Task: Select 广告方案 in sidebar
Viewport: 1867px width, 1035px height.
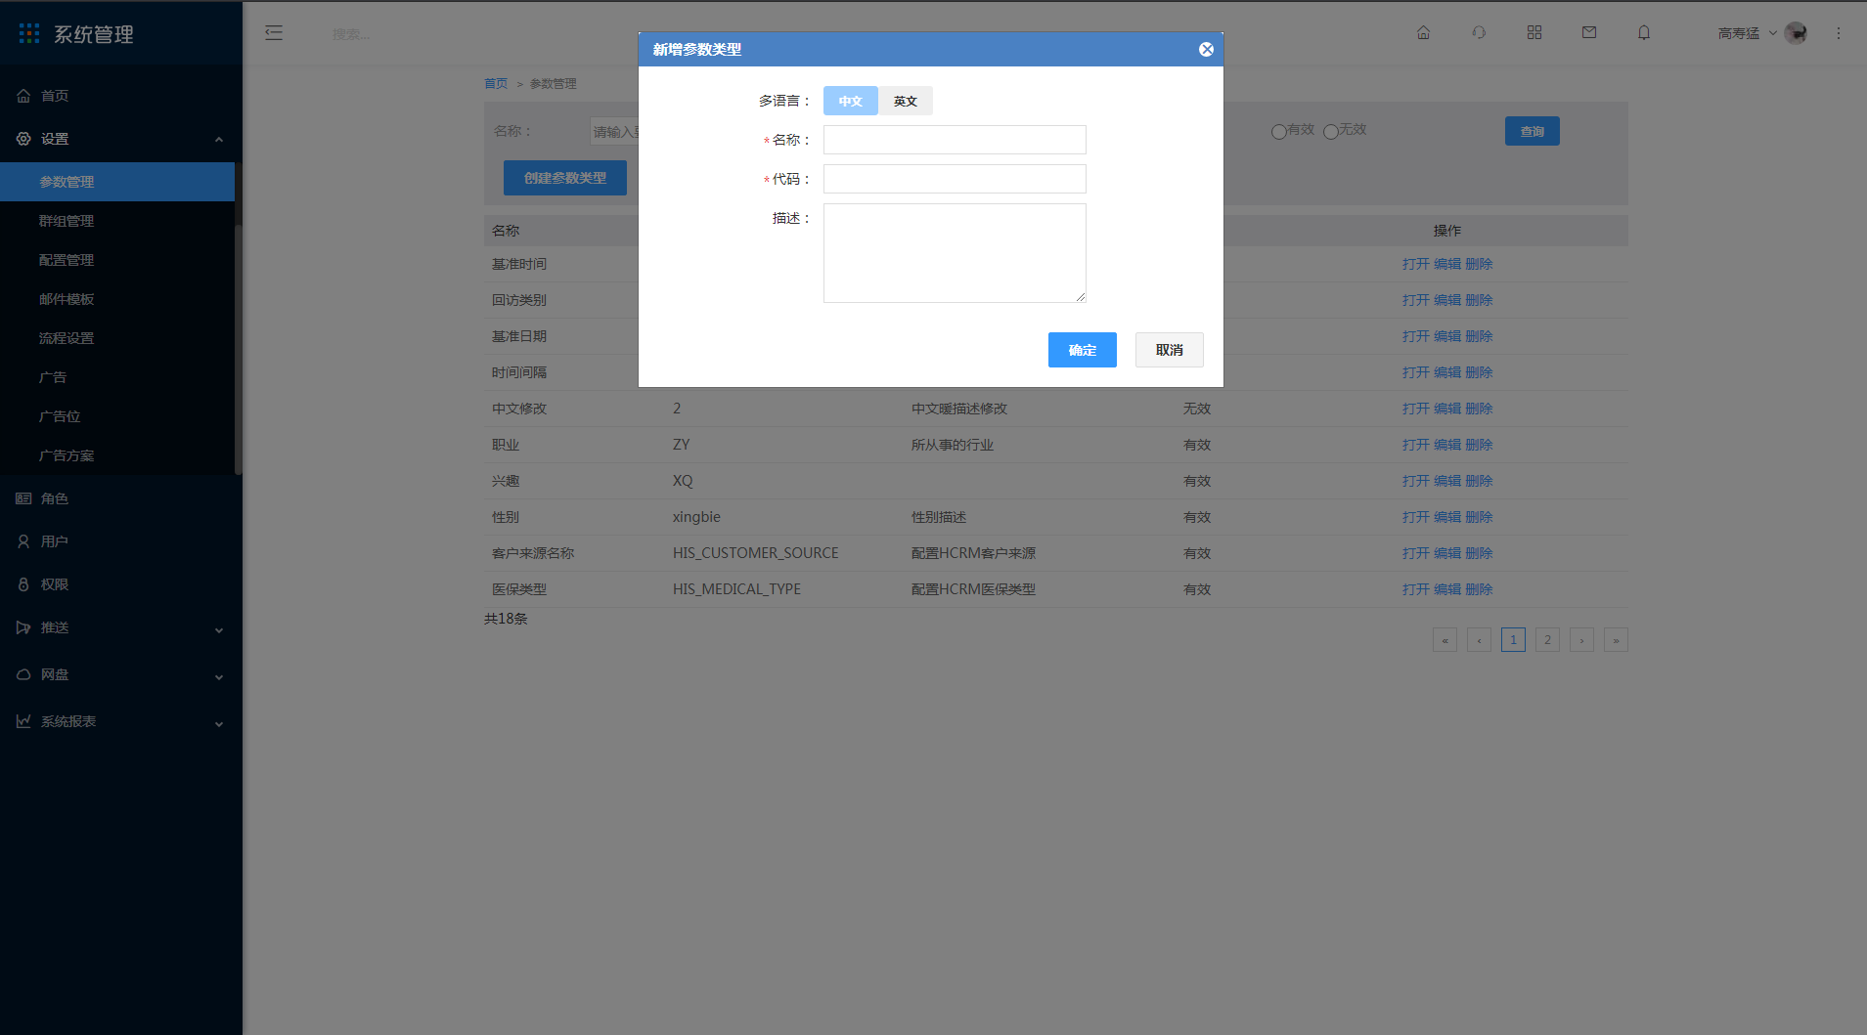Action: (117, 455)
